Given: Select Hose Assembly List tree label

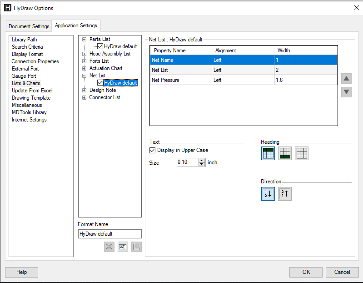Looking at the screenshot, I should (x=110, y=54).
